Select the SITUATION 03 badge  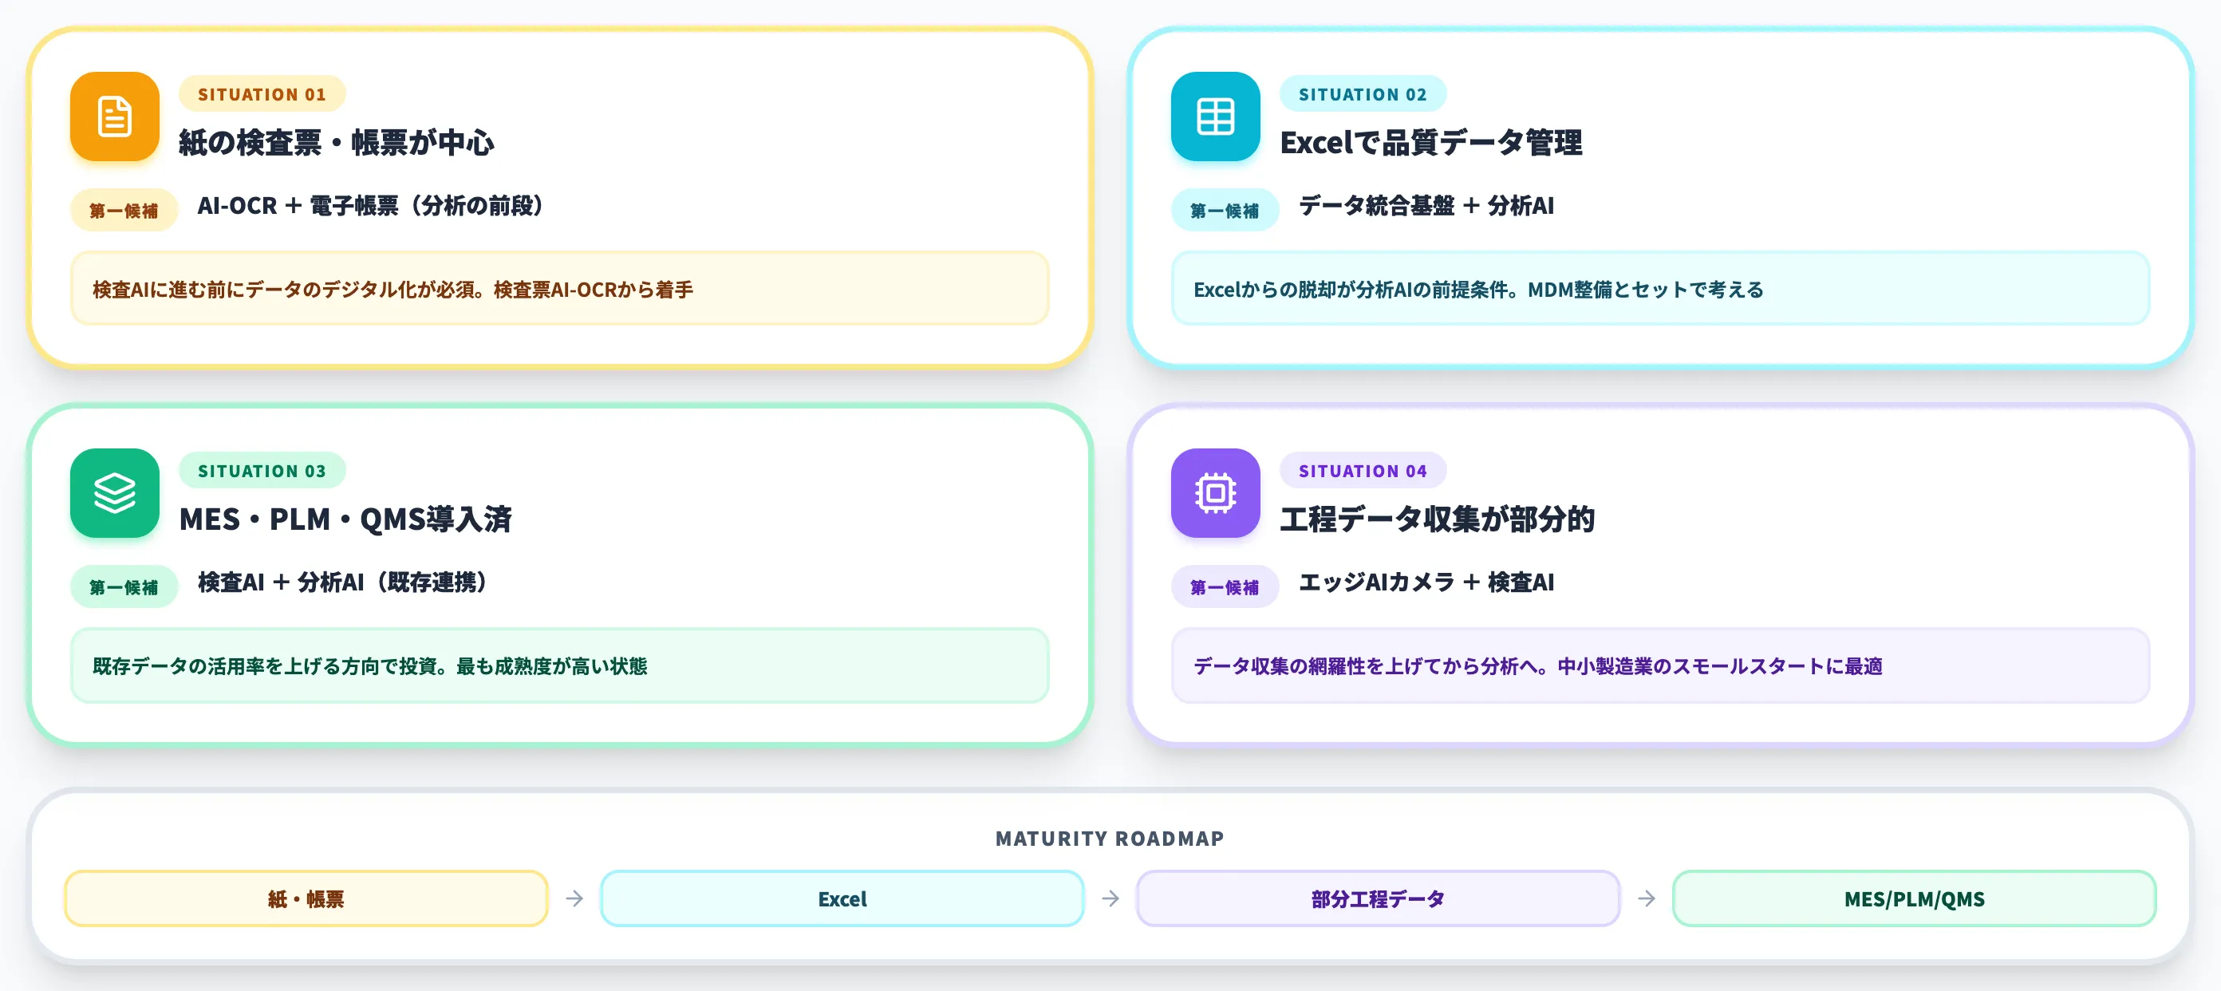point(262,471)
